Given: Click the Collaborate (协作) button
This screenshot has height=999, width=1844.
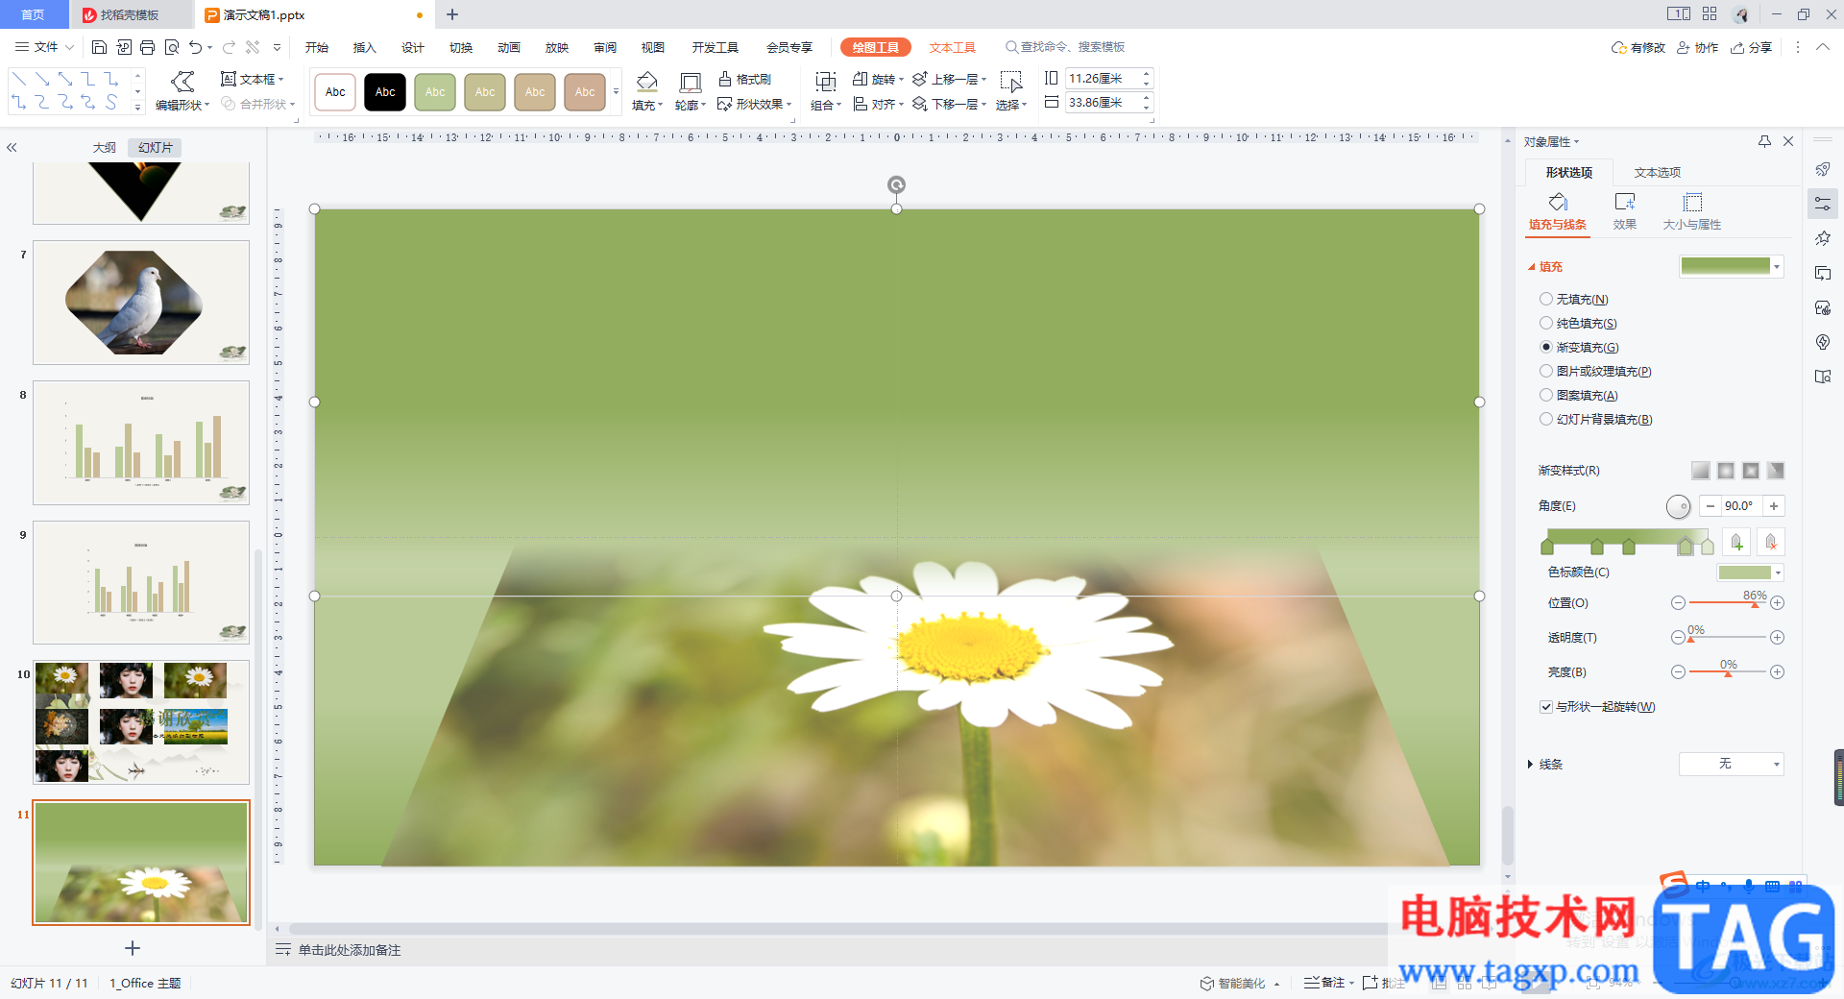Looking at the screenshot, I should point(1697,47).
